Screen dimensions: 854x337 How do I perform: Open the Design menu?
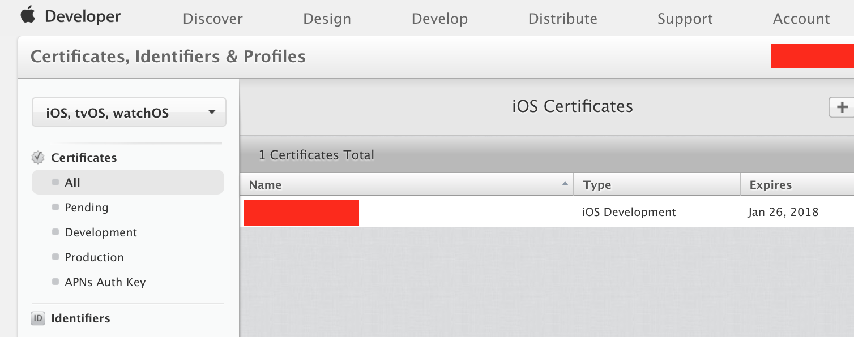click(327, 19)
